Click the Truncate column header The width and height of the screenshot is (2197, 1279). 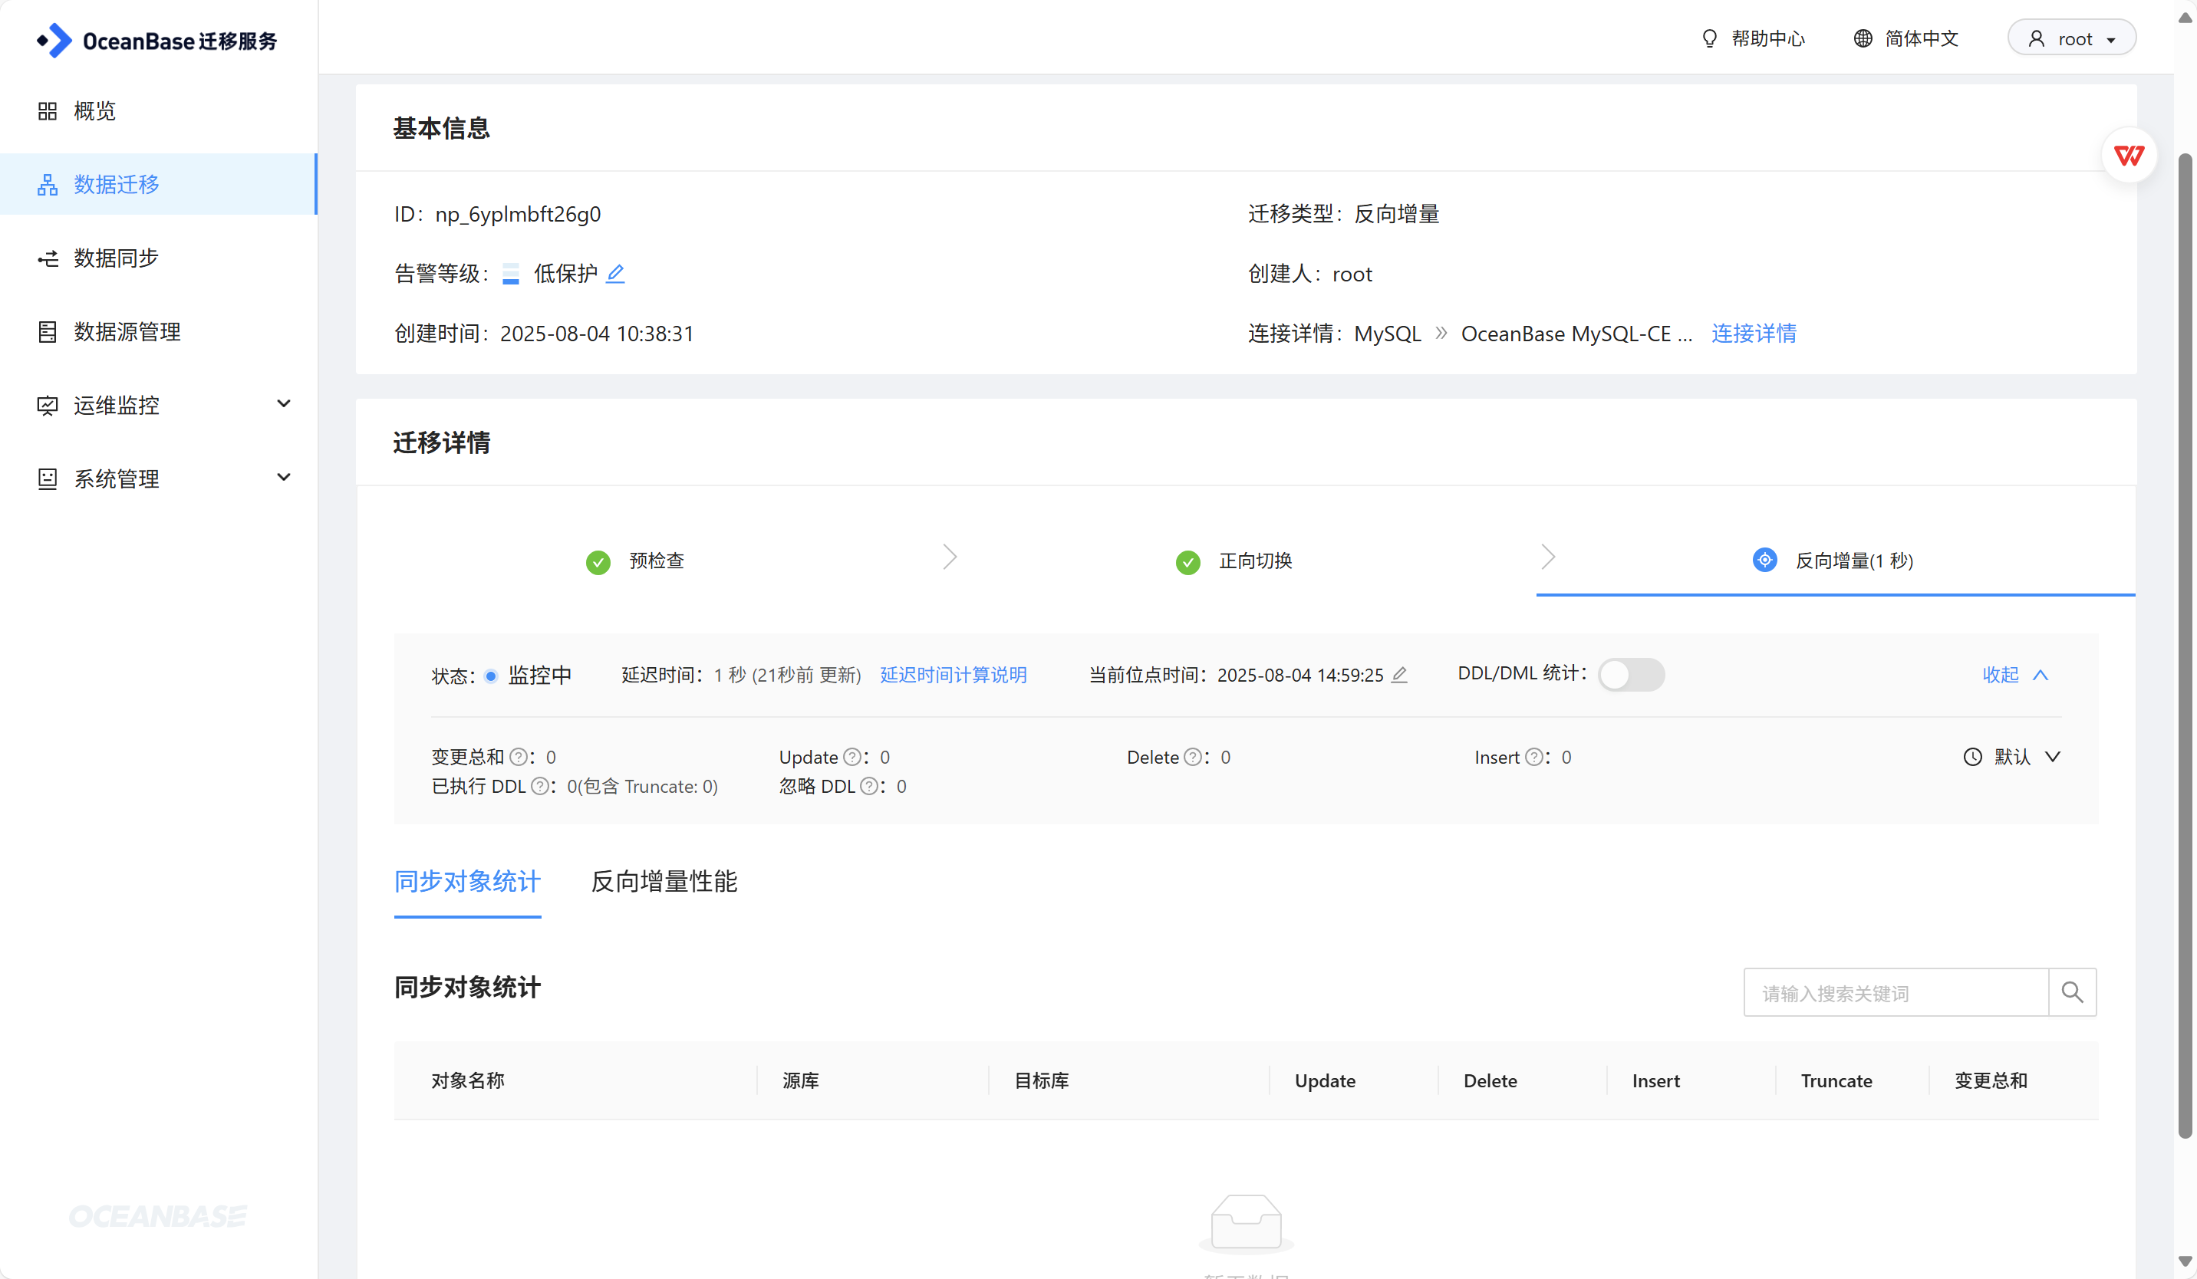(1836, 1081)
